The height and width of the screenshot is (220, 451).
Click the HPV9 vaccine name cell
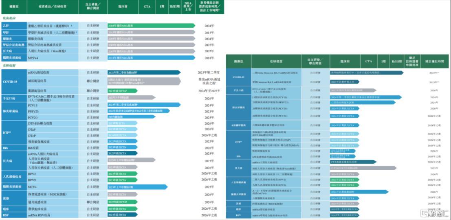[x=54, y=180]
